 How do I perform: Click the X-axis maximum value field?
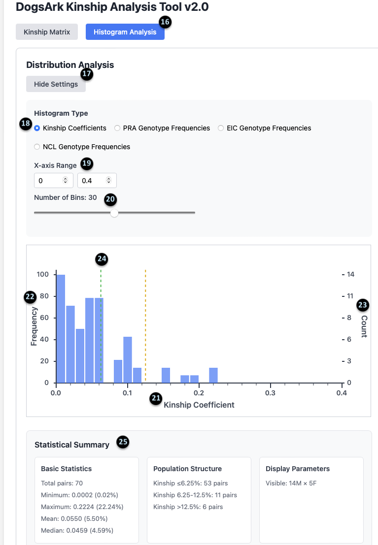point(93,180)
